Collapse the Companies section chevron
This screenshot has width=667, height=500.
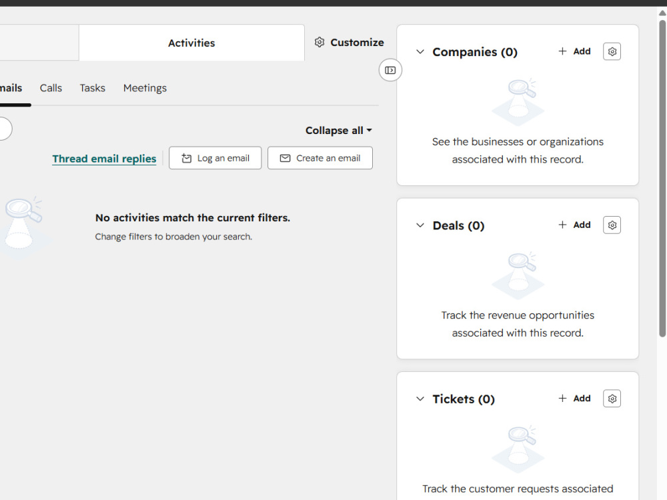pos(420,52)
